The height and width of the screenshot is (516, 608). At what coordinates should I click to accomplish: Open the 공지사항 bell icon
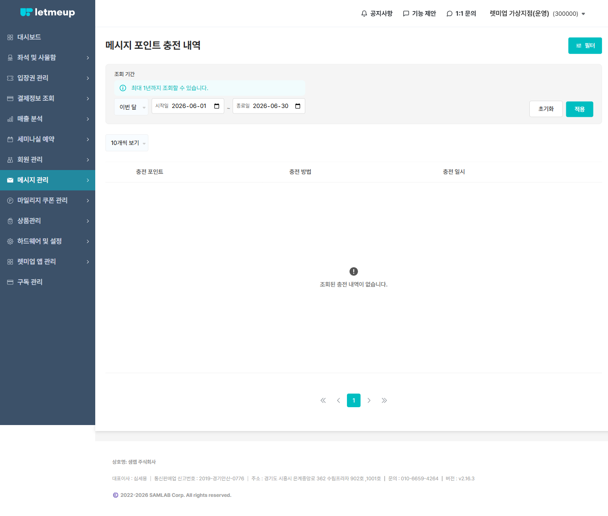364,14
